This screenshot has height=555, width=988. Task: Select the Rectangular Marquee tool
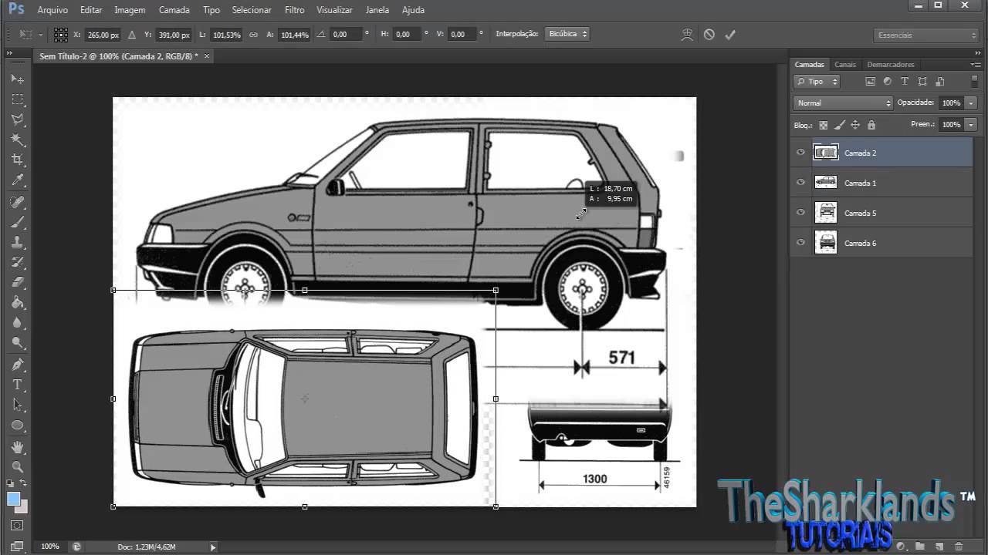point(17,99)
